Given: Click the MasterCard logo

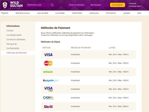Looking at the screenshot, I should (48, 63).
